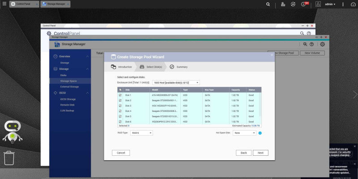The height and width of the screenshot is (179, 358).
Task: Uncheck the Disk 3 checkbox
Action: pos(120,106)
